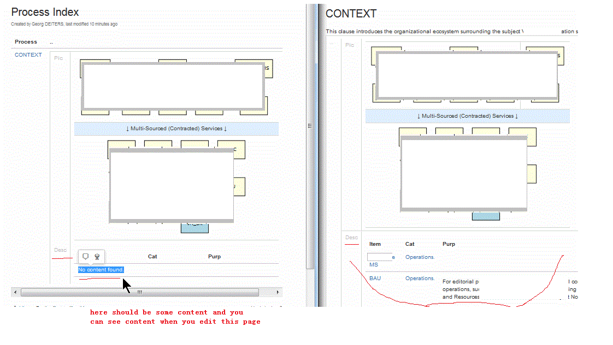Click the highlighted 'No content found.' text
613x345 pixels.
coord(101,270)
